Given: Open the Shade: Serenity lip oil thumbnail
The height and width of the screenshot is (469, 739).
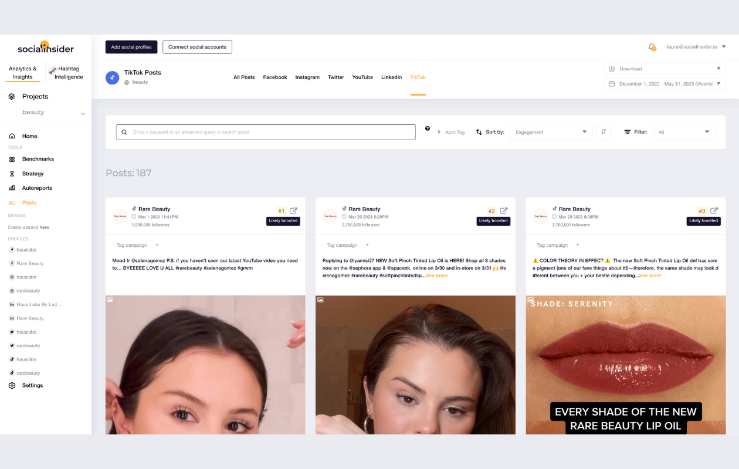Looking at the screenshot, I should click(626, 365).
